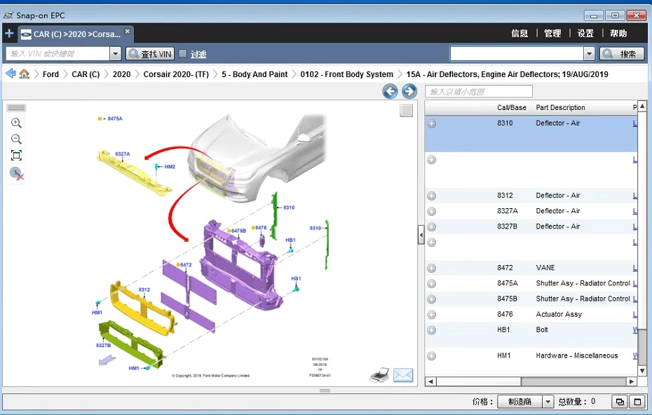Select callout 8476 on the diagram

click(261, 227)
